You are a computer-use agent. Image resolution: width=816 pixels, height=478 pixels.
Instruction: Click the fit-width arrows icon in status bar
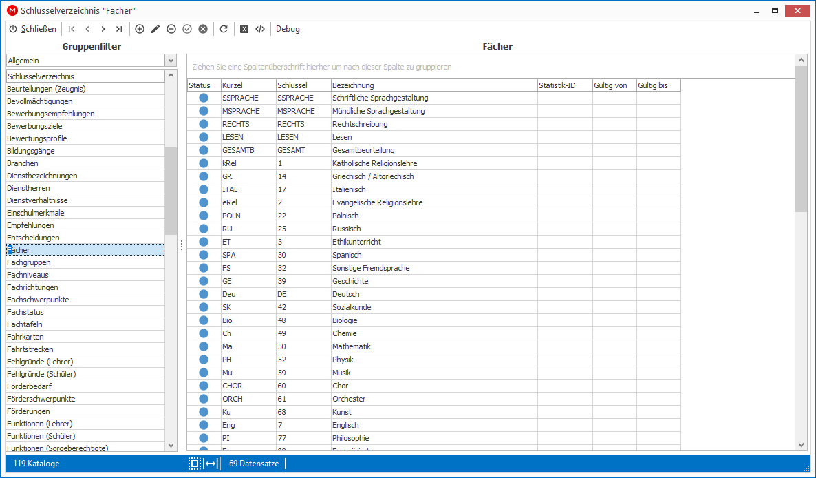coord(211,464)
